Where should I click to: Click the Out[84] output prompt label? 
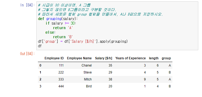tap(27, 54)
